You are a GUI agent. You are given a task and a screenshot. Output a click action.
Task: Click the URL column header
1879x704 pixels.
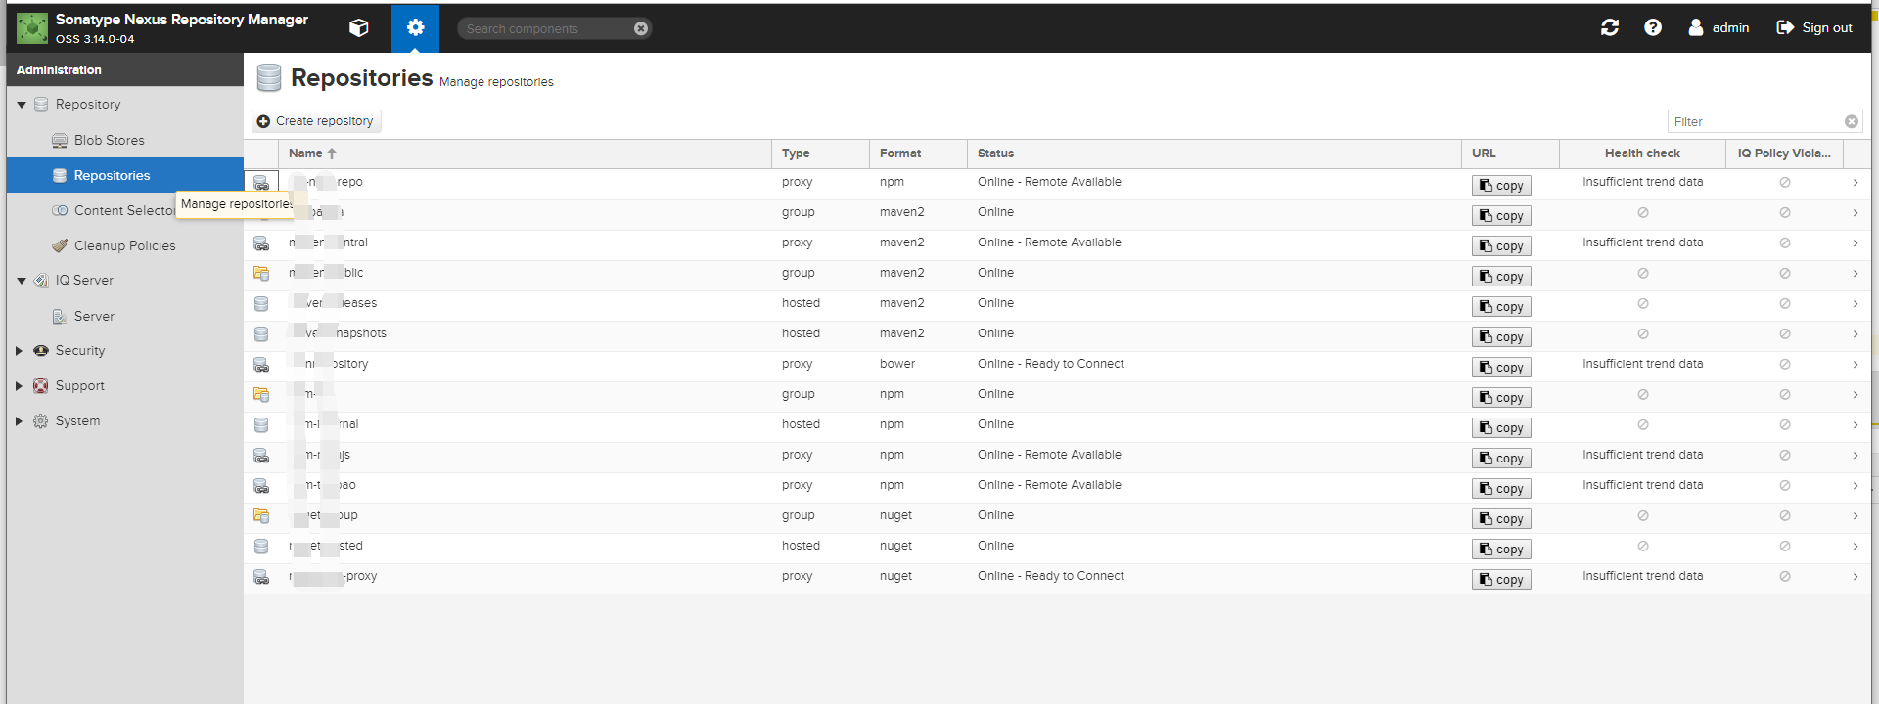point(1510,154)
